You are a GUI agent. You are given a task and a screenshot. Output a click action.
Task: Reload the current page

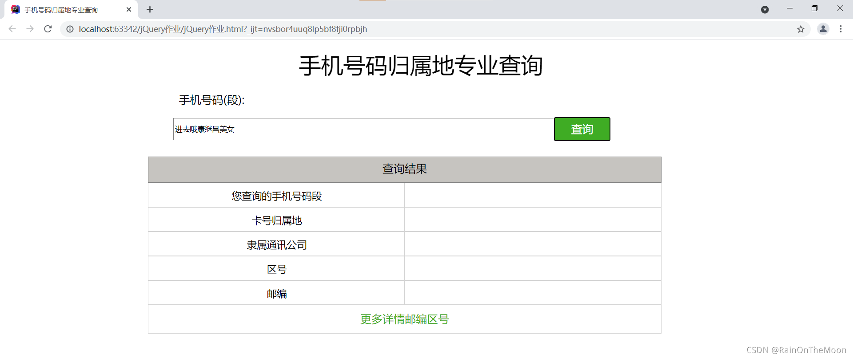pyautogui.click(x=48, y=29)
